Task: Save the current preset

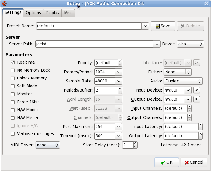Action: (163, 26)
